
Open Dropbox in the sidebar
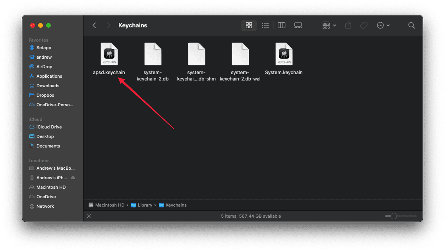[45, 95]
